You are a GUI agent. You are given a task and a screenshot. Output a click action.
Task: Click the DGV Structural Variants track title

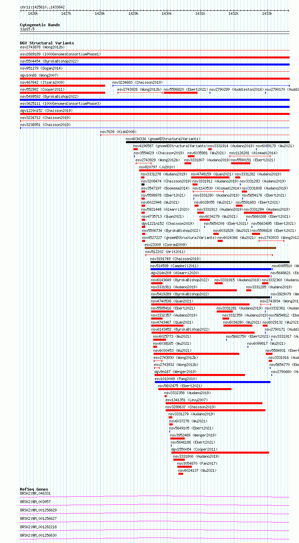(47, 43)
